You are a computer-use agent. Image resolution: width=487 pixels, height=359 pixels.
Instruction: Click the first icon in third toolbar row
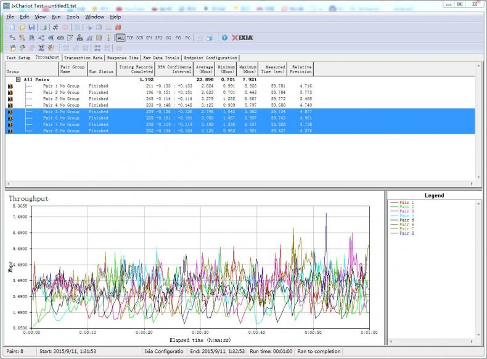click(13, 48)
